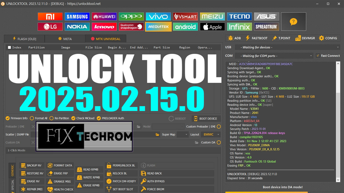Click the READ BACK button
Image resolution: width=344 pixels, height=193 pixels.
(x=177, y=173)
